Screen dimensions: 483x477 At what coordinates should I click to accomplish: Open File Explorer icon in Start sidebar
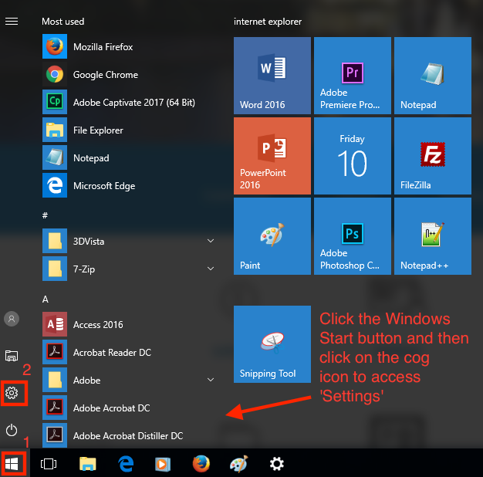12,356
